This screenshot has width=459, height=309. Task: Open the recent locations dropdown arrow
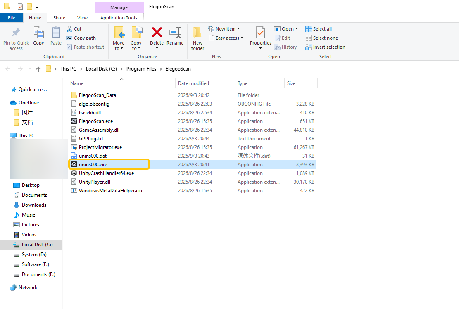click(x=30, y=69)
